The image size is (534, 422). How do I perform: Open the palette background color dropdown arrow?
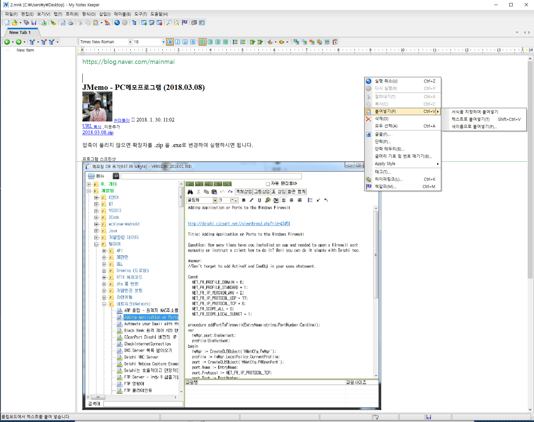(287, 42)
